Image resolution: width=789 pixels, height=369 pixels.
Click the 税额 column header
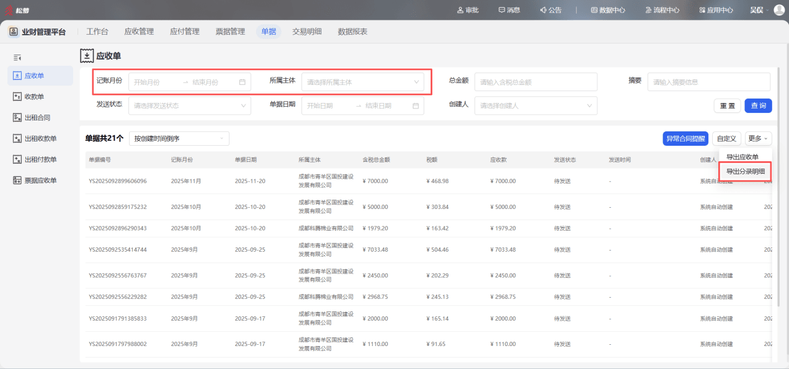pos(432,160)
